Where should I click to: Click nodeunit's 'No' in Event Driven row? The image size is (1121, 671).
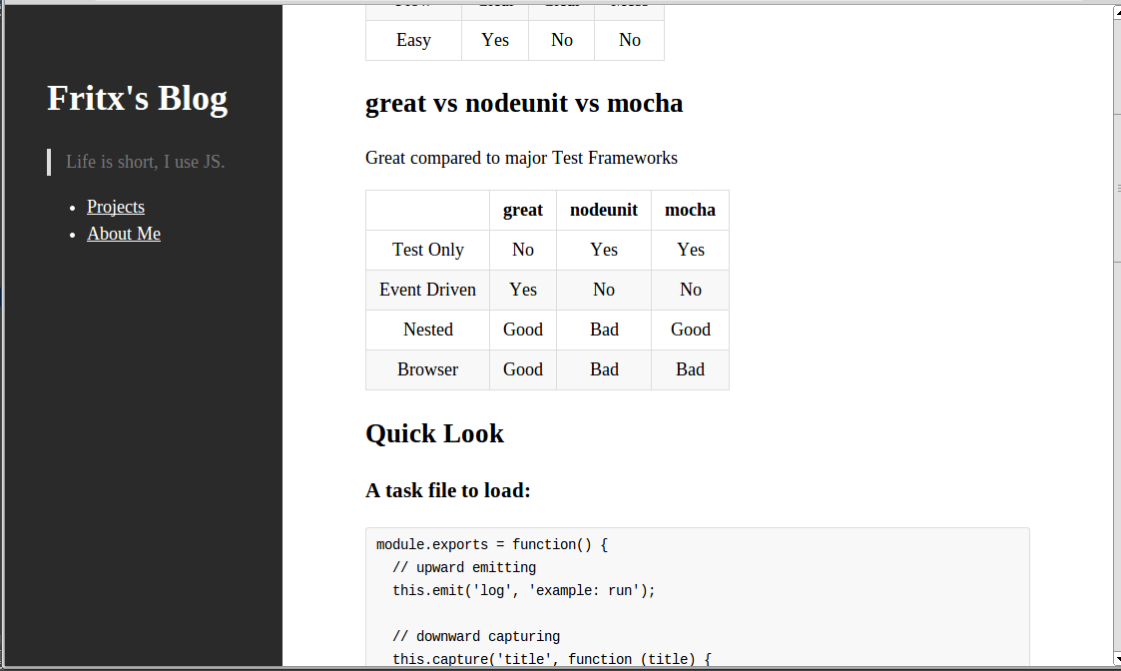(x=603, y=290)
